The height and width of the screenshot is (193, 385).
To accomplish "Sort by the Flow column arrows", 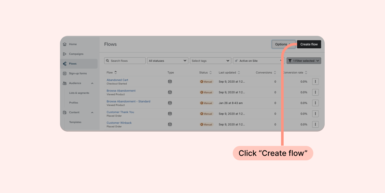I will click(x=116, y=73).
